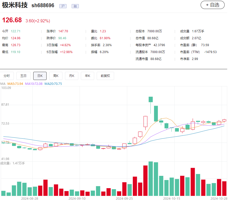Click the 委比 value 61.90%
The width and height of the screenshot is (229, 202).
tap(105, 38)
